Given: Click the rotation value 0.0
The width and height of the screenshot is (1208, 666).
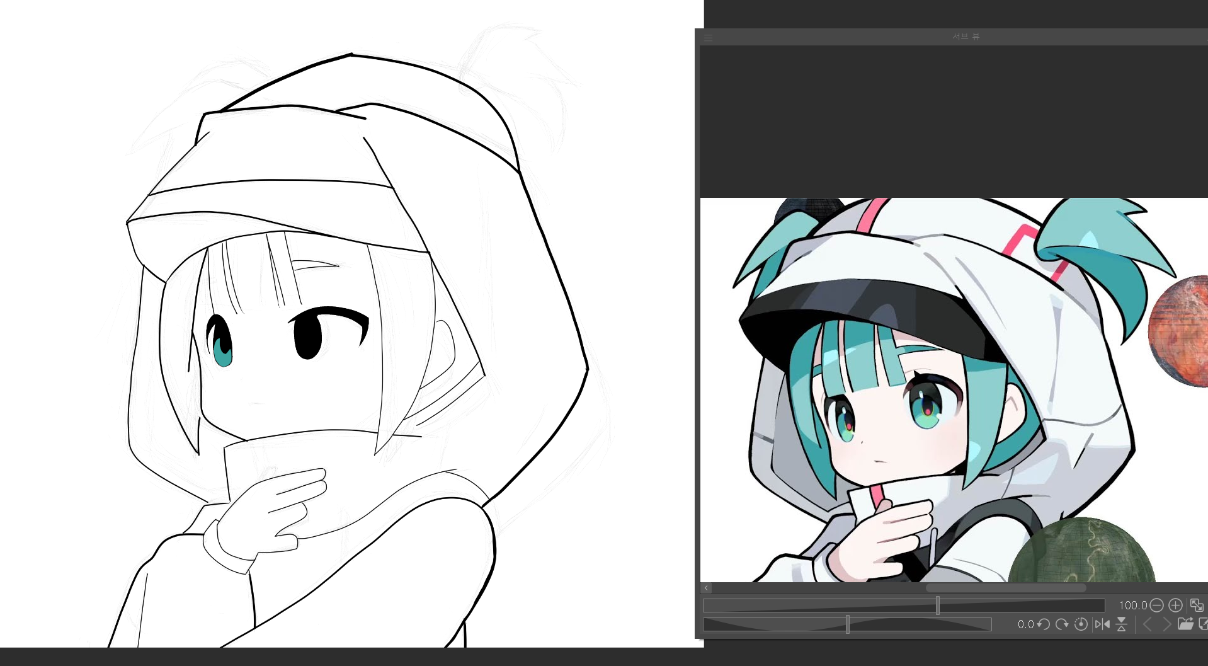Looking at the screenshot, I should click(1025, 624).
